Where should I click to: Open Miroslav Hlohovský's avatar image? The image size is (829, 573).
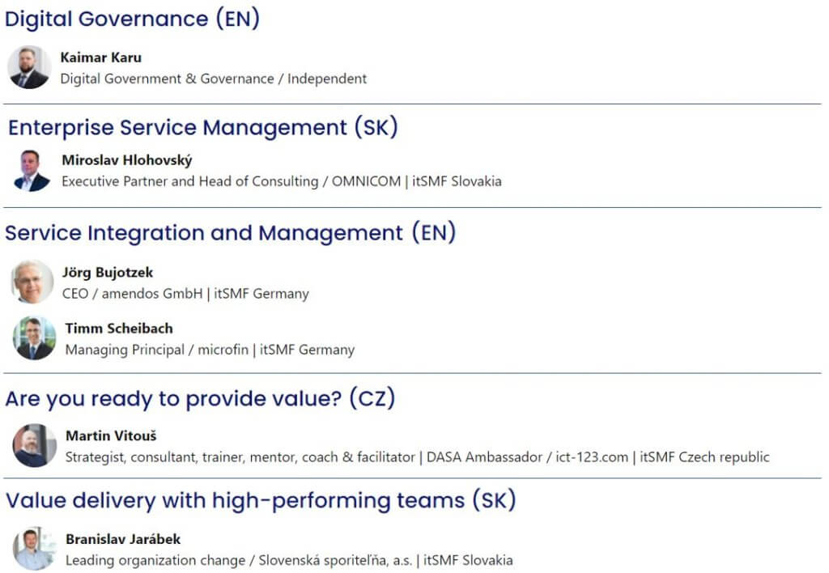pyautogui.click(x=32, y=170)
